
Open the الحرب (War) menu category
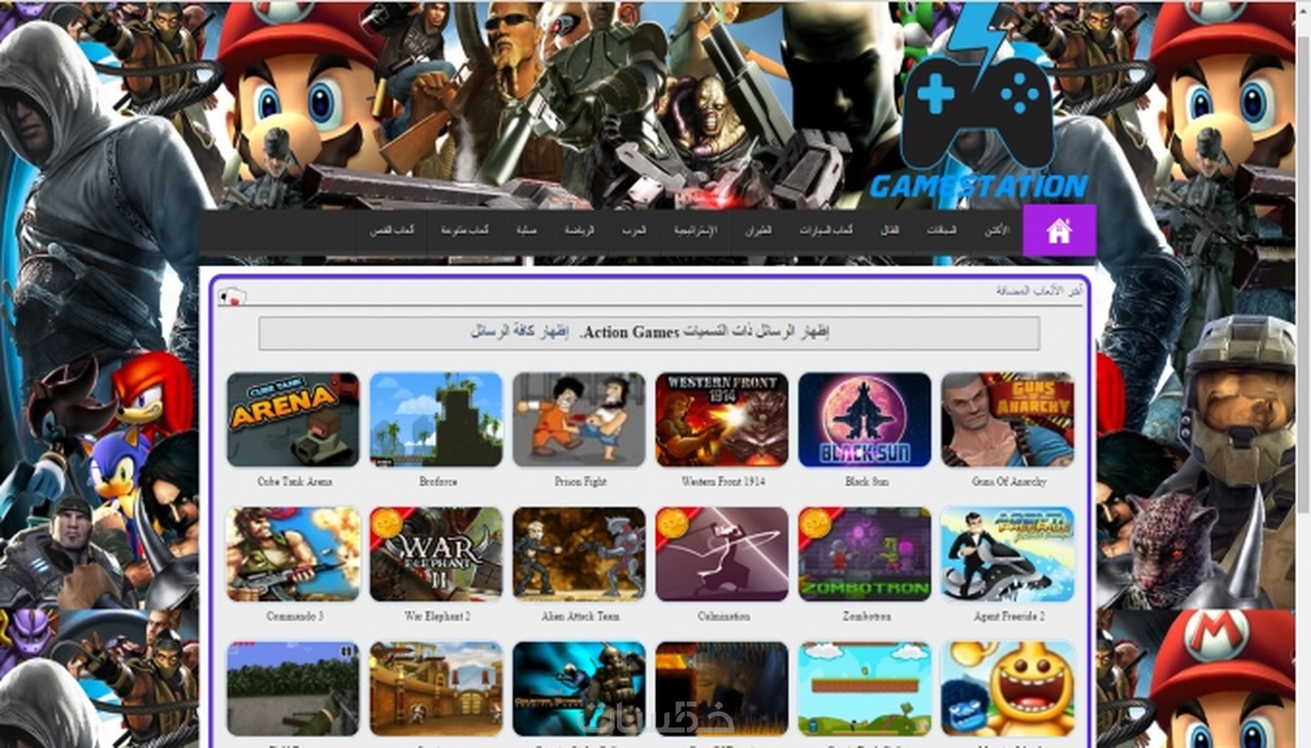point(634,230)
